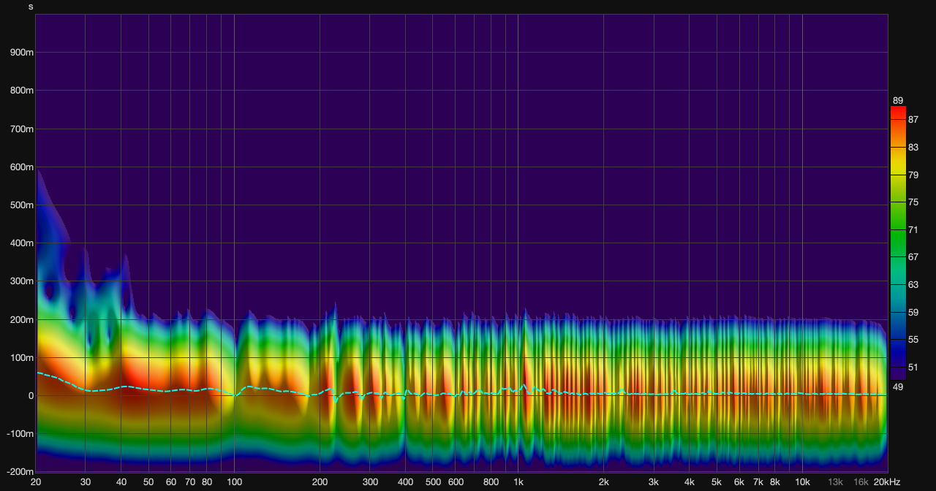Click the 20kHz frequency axis label
Viewport: 936px width, 491px height.
click(886, 482)
